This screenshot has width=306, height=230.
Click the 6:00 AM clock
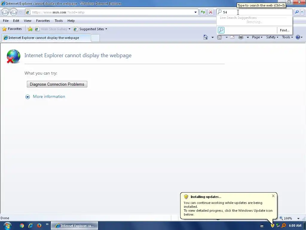[295, 226]
